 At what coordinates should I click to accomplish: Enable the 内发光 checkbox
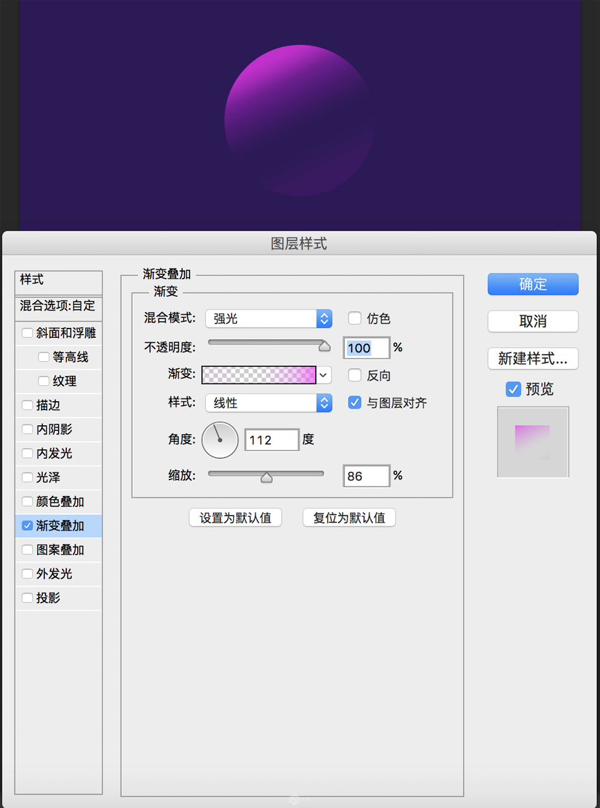27,453
